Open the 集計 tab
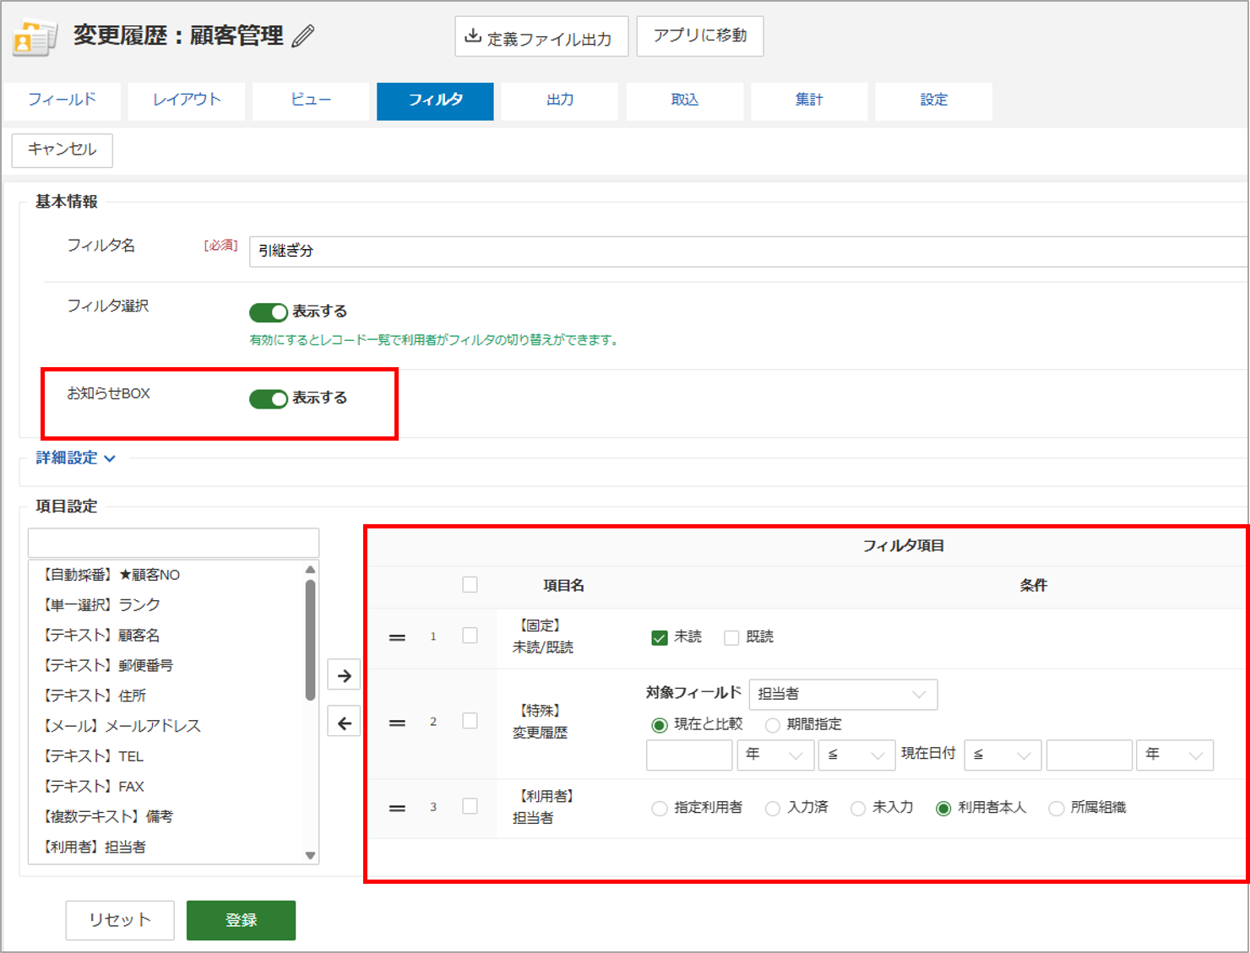Screen dimensions: 1250x953 point(808,100)
